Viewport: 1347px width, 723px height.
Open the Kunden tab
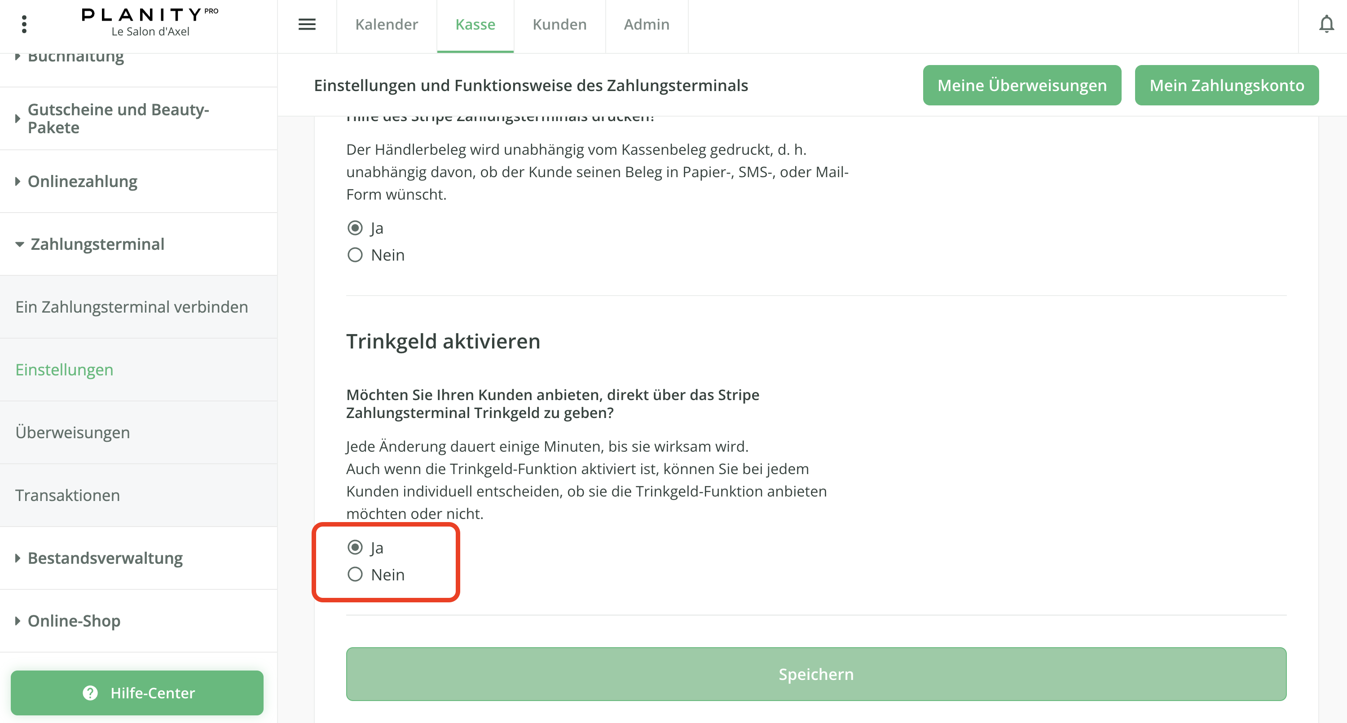coord(559,24)
